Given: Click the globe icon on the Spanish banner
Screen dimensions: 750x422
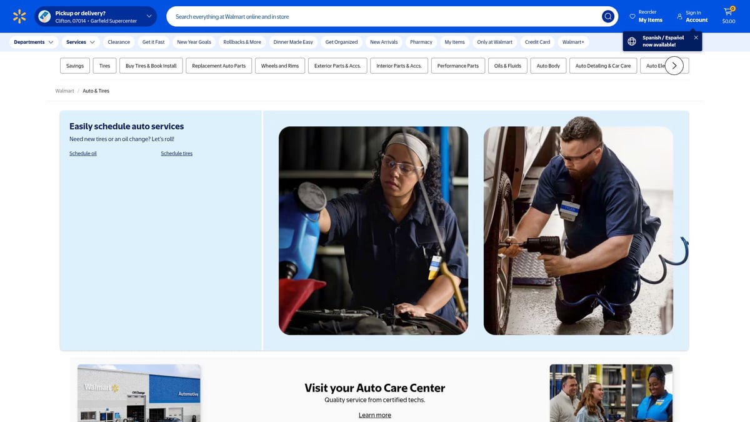Looking at the screenshot, I should [x=631, y=41].
